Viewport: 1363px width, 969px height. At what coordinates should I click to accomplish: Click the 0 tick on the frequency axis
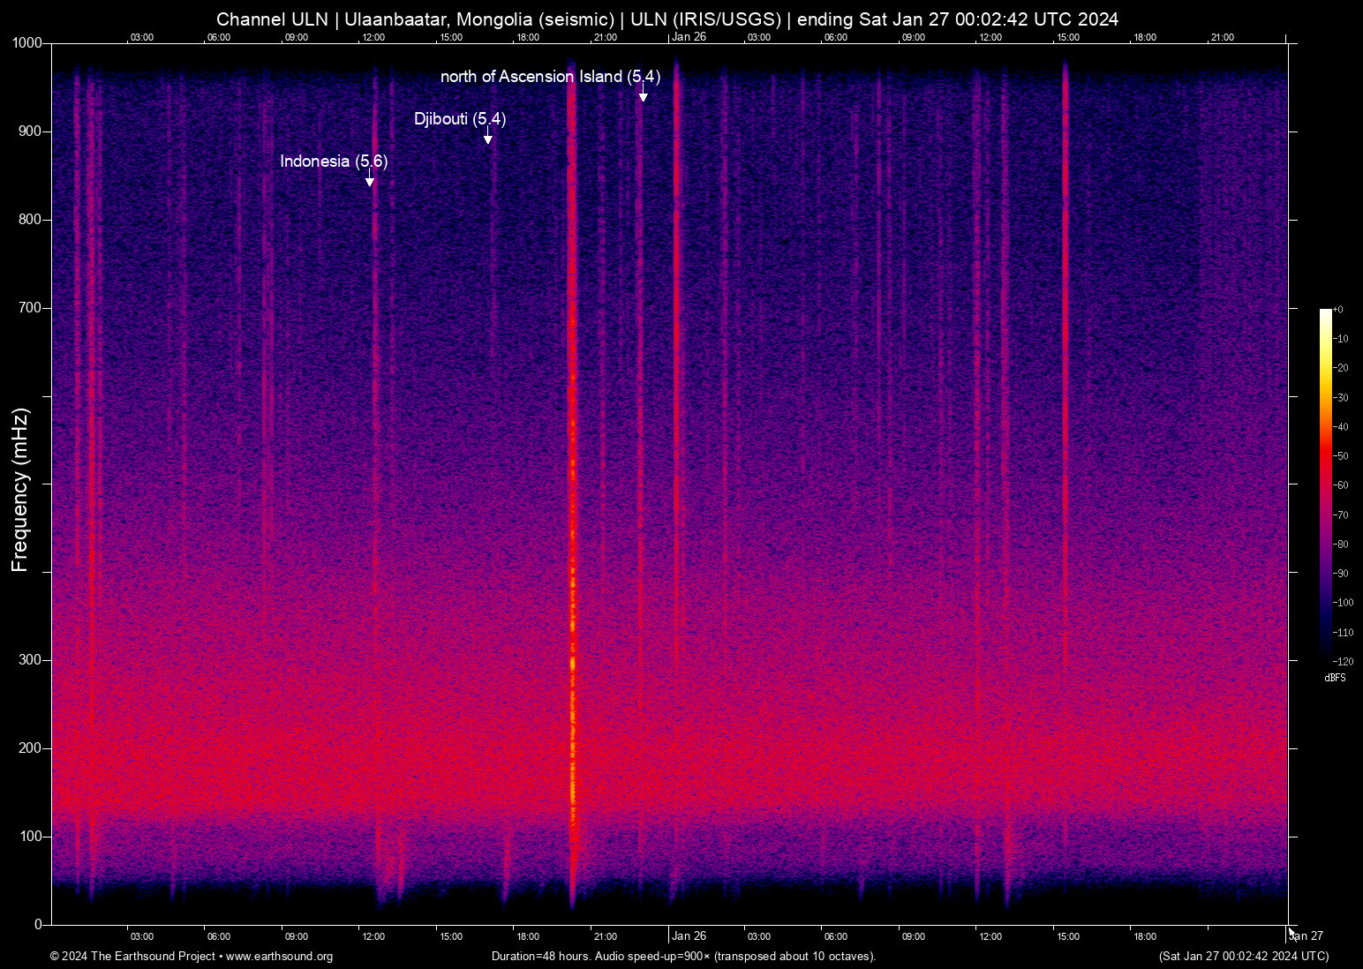click(38, 924)
